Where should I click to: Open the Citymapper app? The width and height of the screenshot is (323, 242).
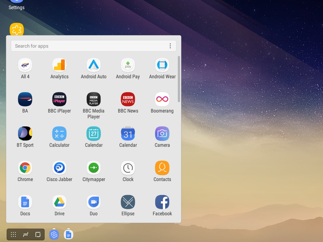point(94,168)
